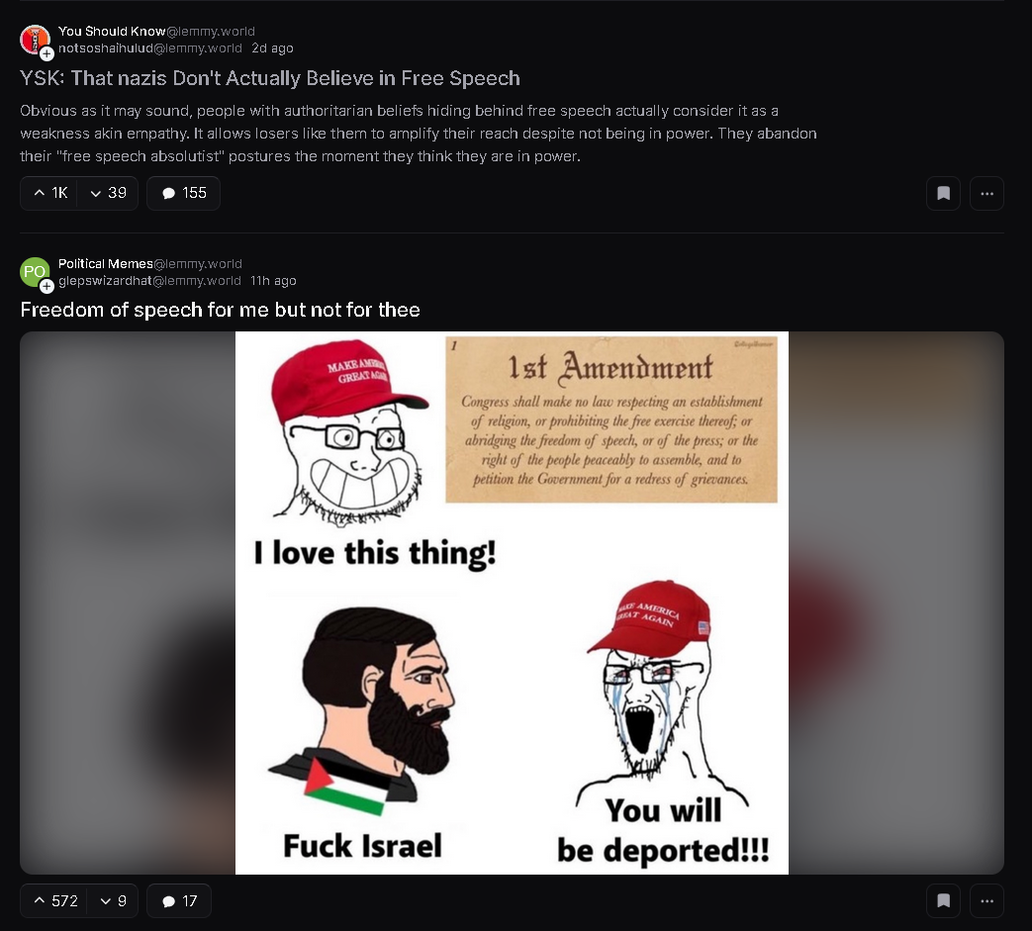Subscribe via plus badge on You Should Know avatar

point(47,54)
